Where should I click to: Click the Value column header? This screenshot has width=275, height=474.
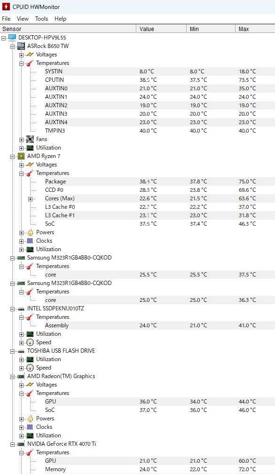tap(162, 29)
